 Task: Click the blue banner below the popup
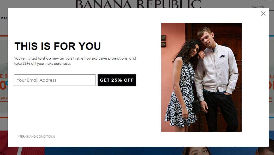tap(114, 151)
